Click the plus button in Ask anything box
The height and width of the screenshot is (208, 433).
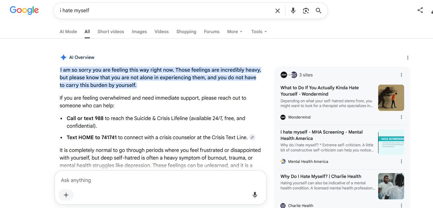click(x=66, y=195)
